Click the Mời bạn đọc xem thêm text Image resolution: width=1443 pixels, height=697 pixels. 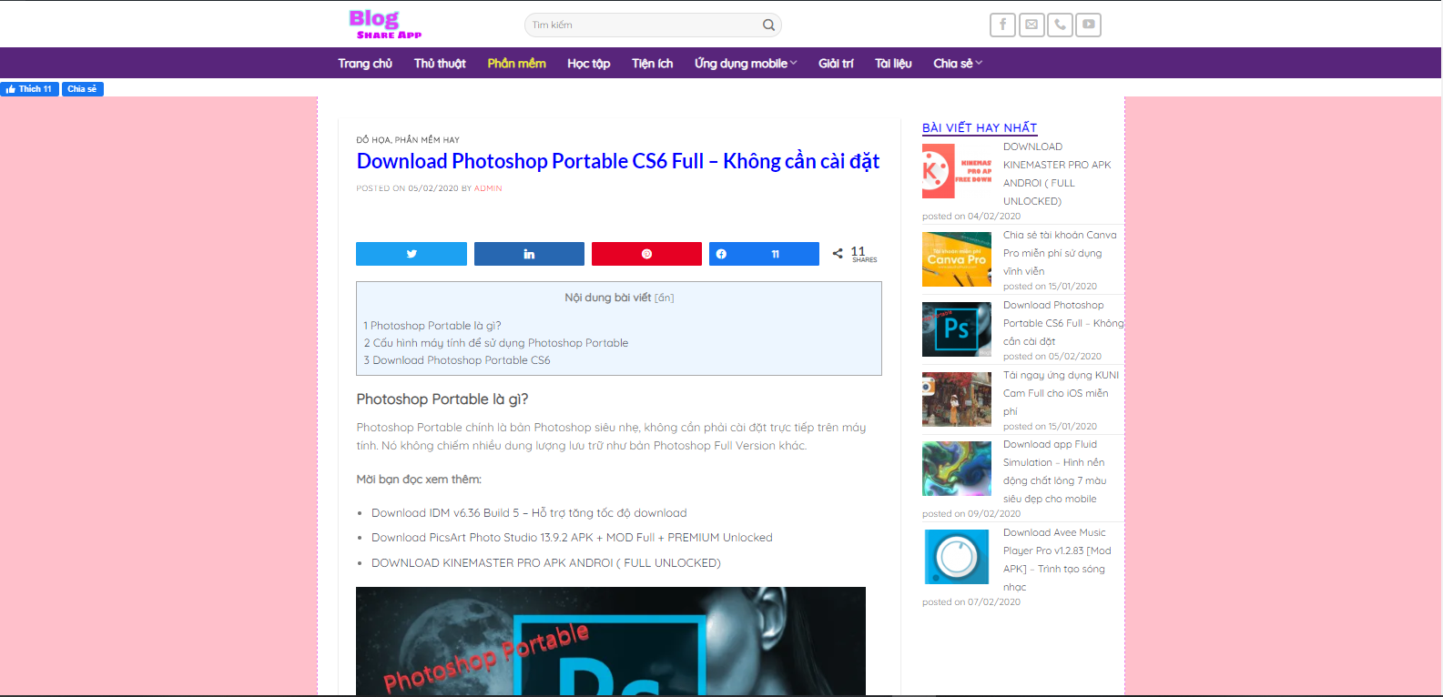point(419,480)
